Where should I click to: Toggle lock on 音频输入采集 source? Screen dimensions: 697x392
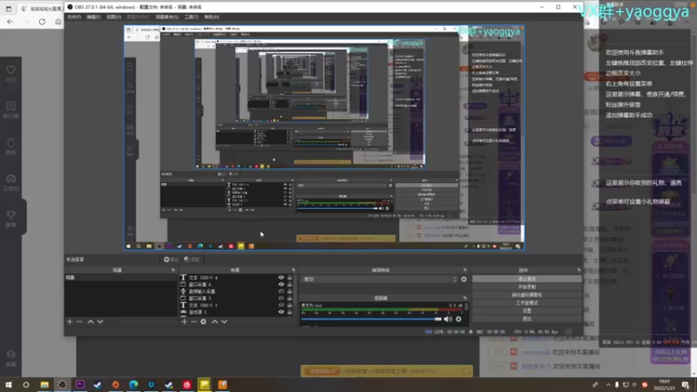click(289, 291)
